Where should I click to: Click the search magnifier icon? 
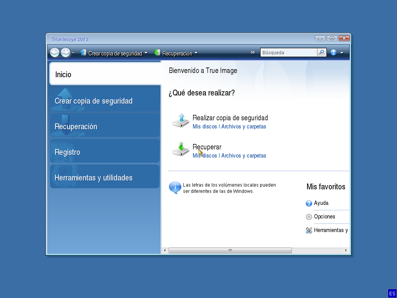322,52
